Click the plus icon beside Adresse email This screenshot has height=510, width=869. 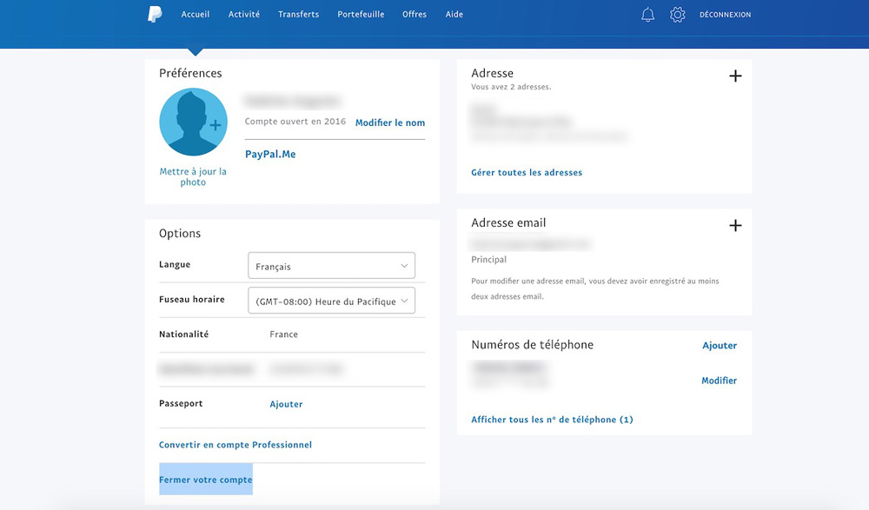(x=735, y=226)
